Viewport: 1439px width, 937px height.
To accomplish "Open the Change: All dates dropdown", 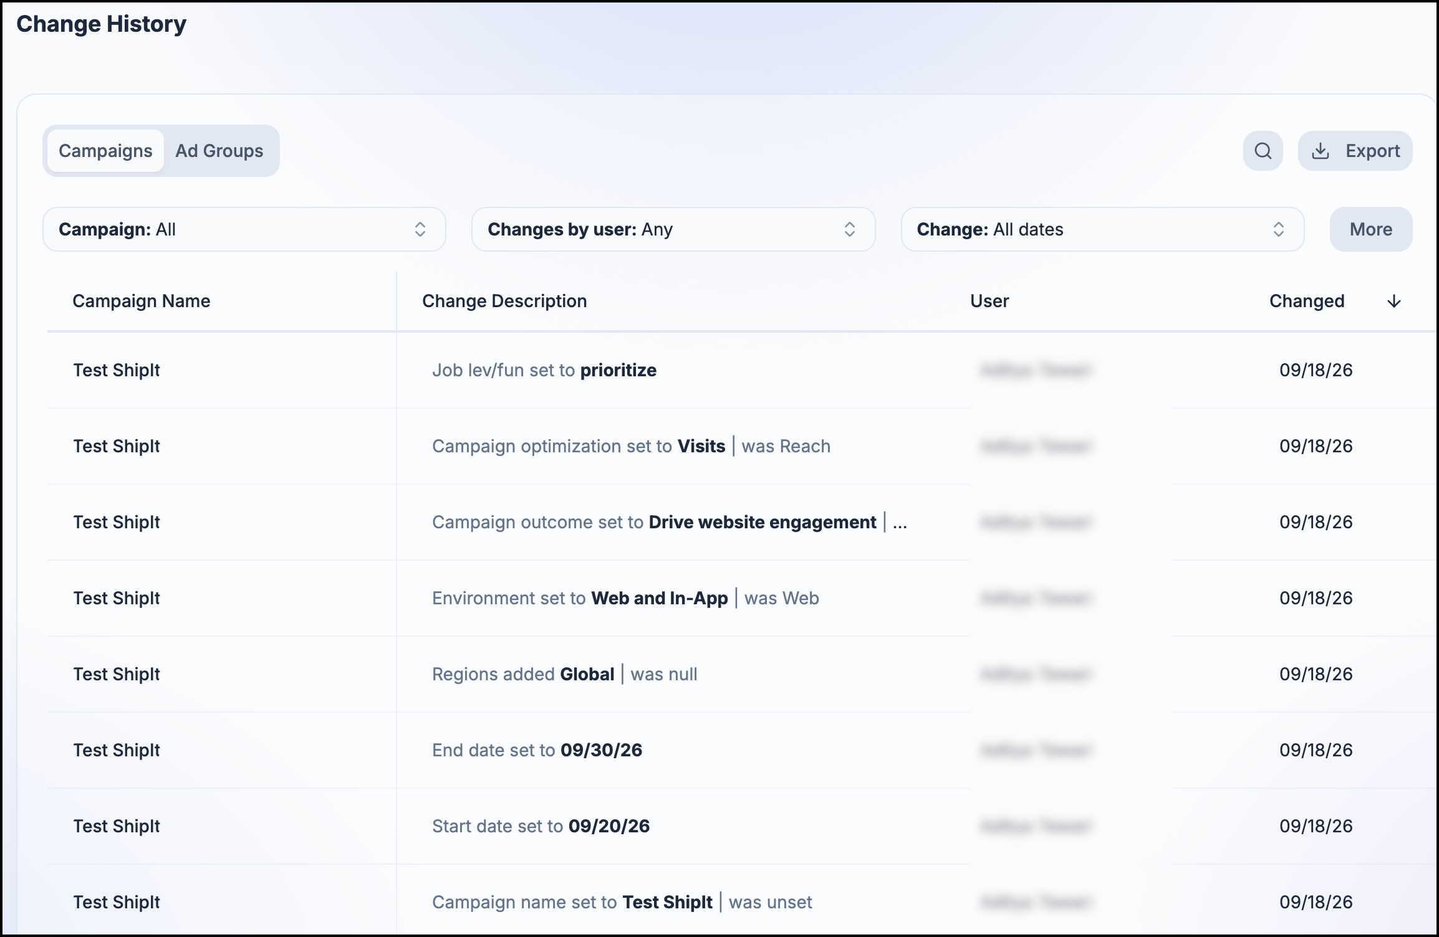I will [x=1102, y=229].
